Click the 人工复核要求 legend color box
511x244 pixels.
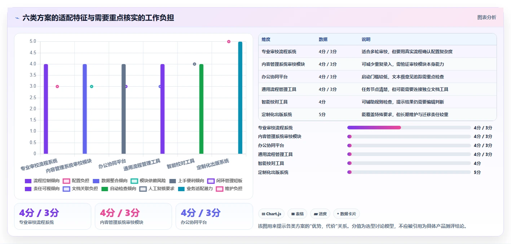click(x=143, y=189)
